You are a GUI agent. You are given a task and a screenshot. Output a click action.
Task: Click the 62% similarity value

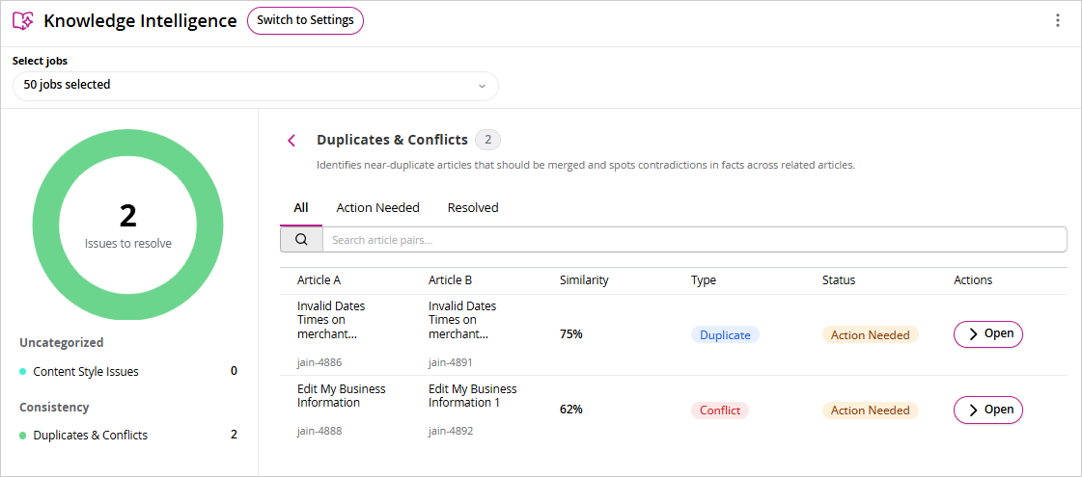click(x=571, y=410)
